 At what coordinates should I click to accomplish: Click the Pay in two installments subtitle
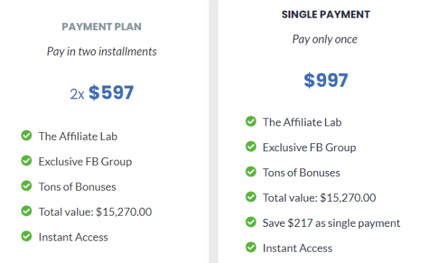pos(101,51)
